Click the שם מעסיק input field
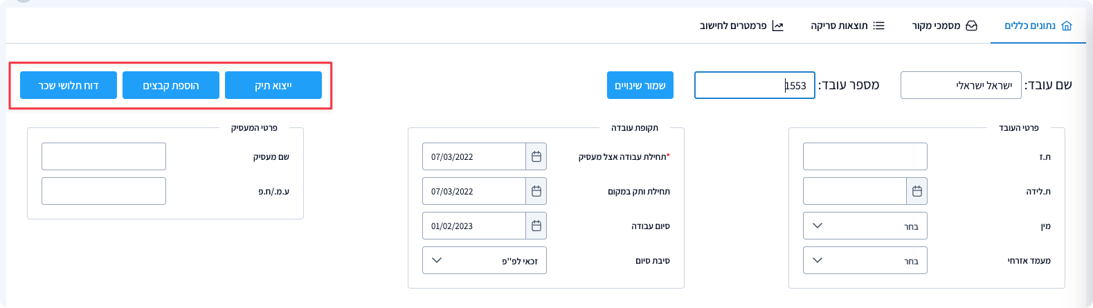 [104, 157]
